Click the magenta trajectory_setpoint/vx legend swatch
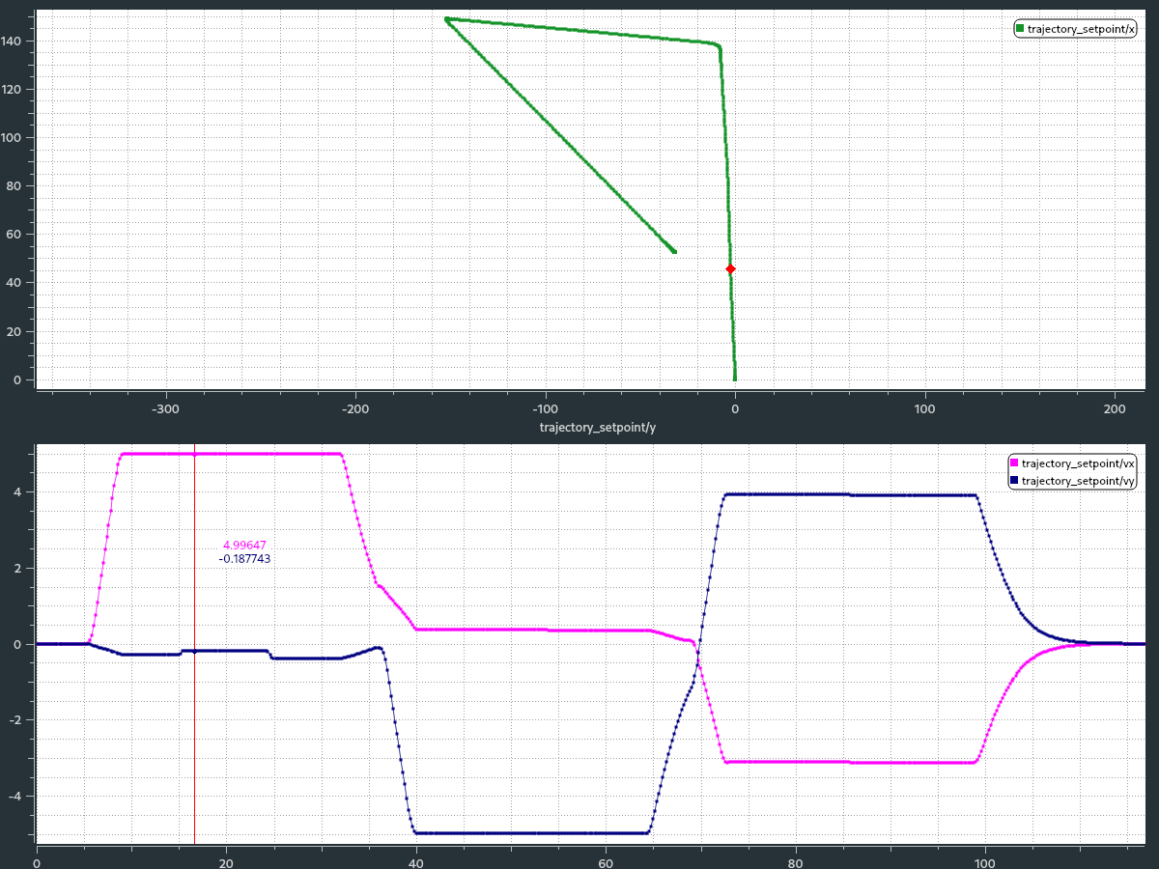This screenshot has height=869, width=1159. (1014, 464)
